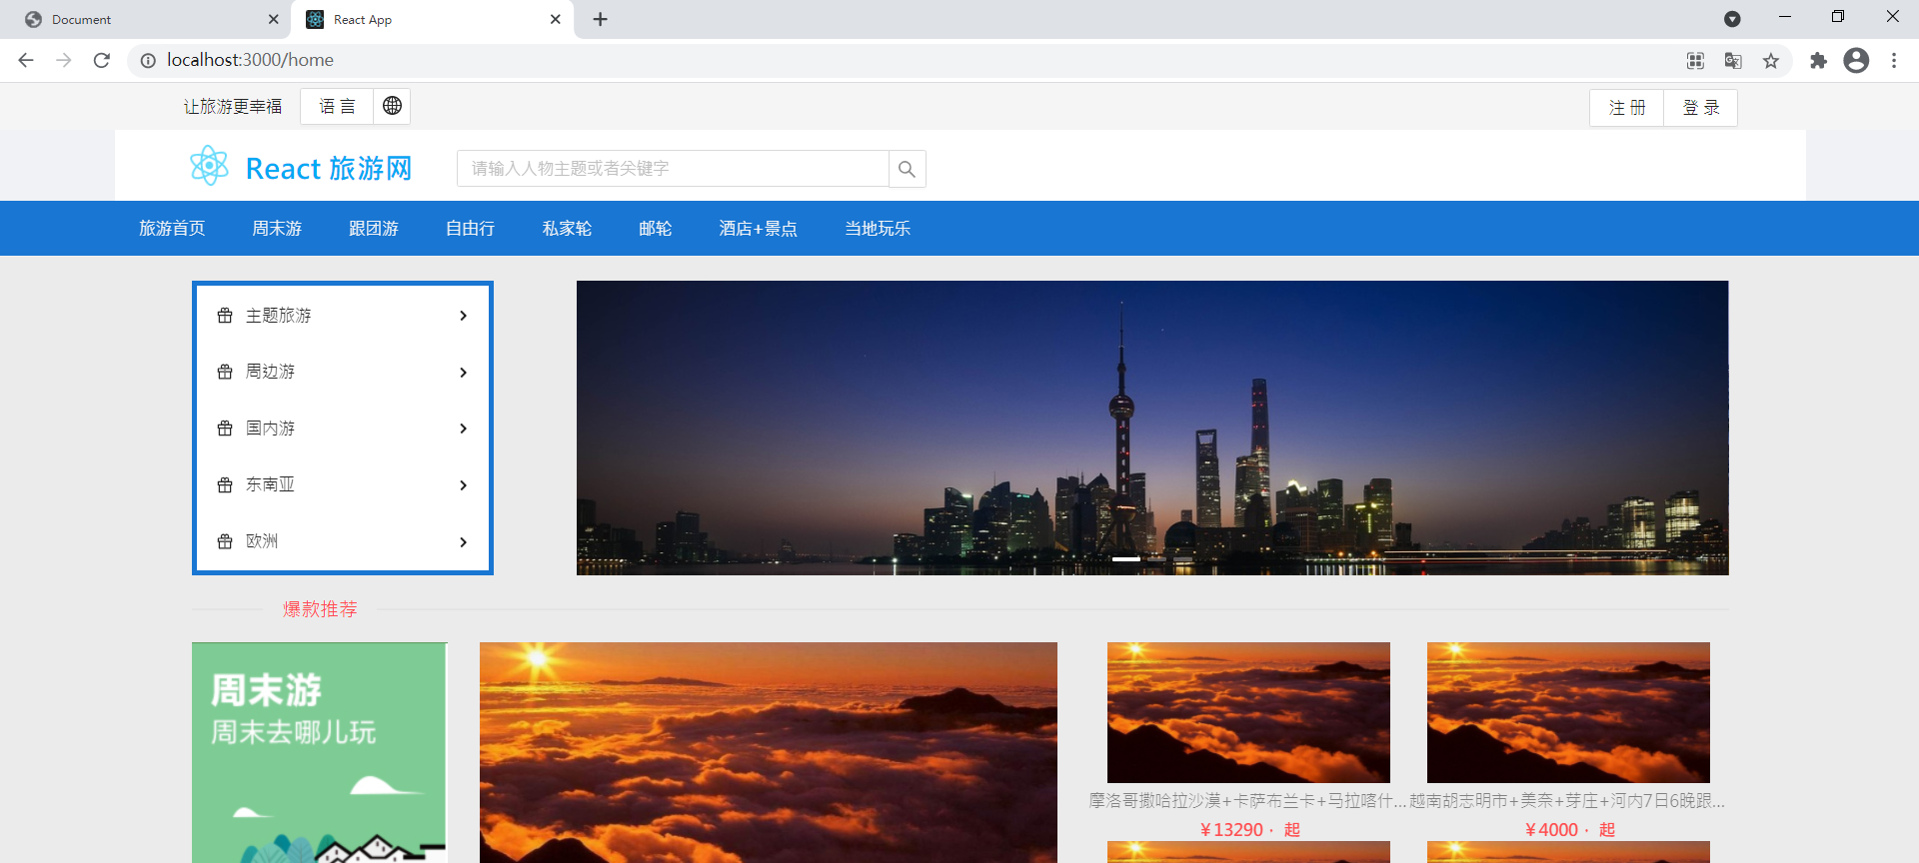Expand 欧洲 submenu arrow
Image resolution: width=1919 pixels, height=863 pixels.
pyautogui.click(x=463, y=542)
